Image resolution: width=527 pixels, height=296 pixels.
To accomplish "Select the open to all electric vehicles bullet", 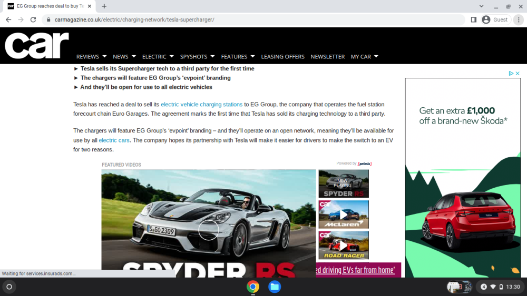I will point(146,87).
